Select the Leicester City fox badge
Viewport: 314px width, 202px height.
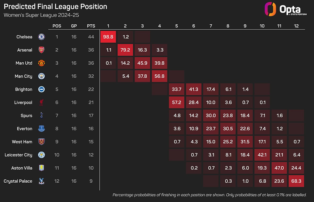coord(41,155)
